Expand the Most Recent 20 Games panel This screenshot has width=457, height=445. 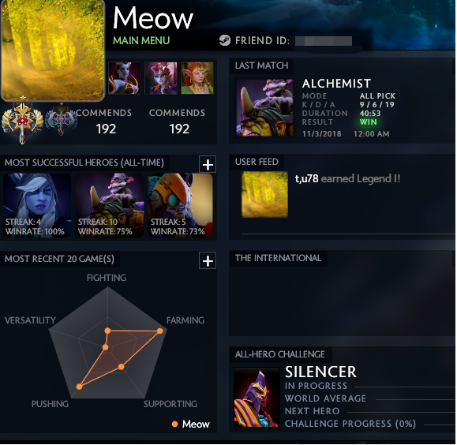click(x=208, y=260)
